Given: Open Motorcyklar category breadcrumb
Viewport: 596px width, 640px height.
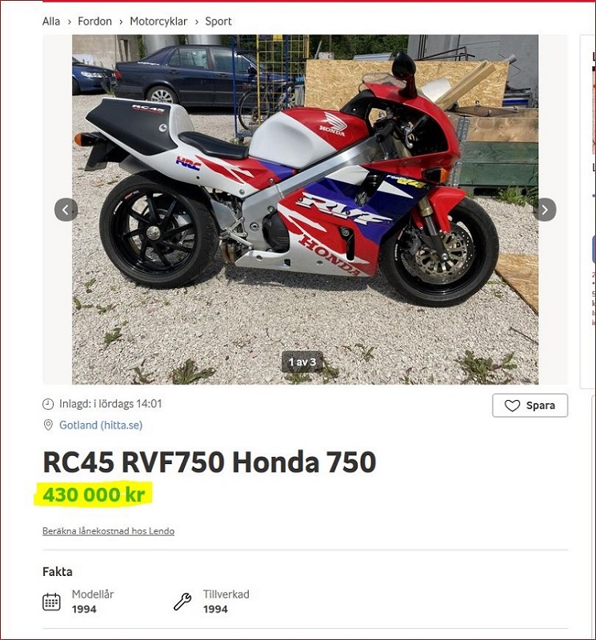Looking at the screenshot, I should (158, 22).
